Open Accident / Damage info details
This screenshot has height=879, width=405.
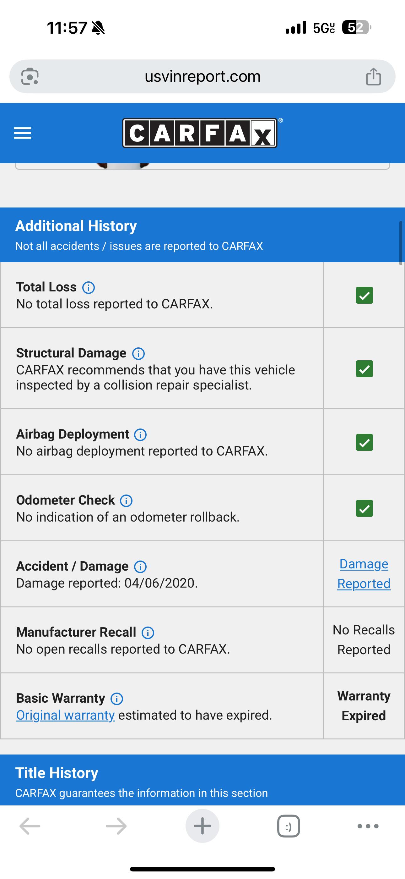pyautogui.click(x=140, y=567)
